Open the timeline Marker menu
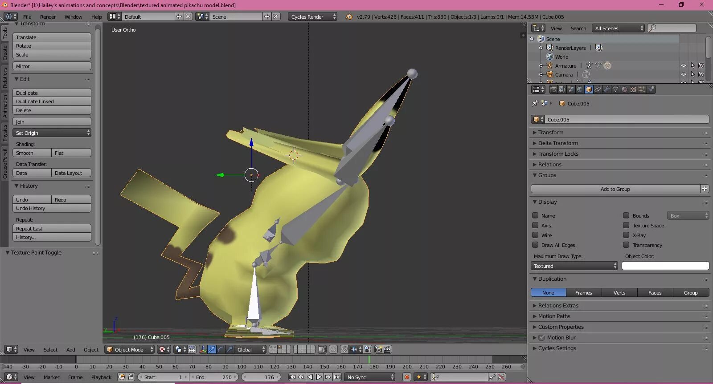Image resolution: width=713 pixels, height=384 pixels. (51, 377)
